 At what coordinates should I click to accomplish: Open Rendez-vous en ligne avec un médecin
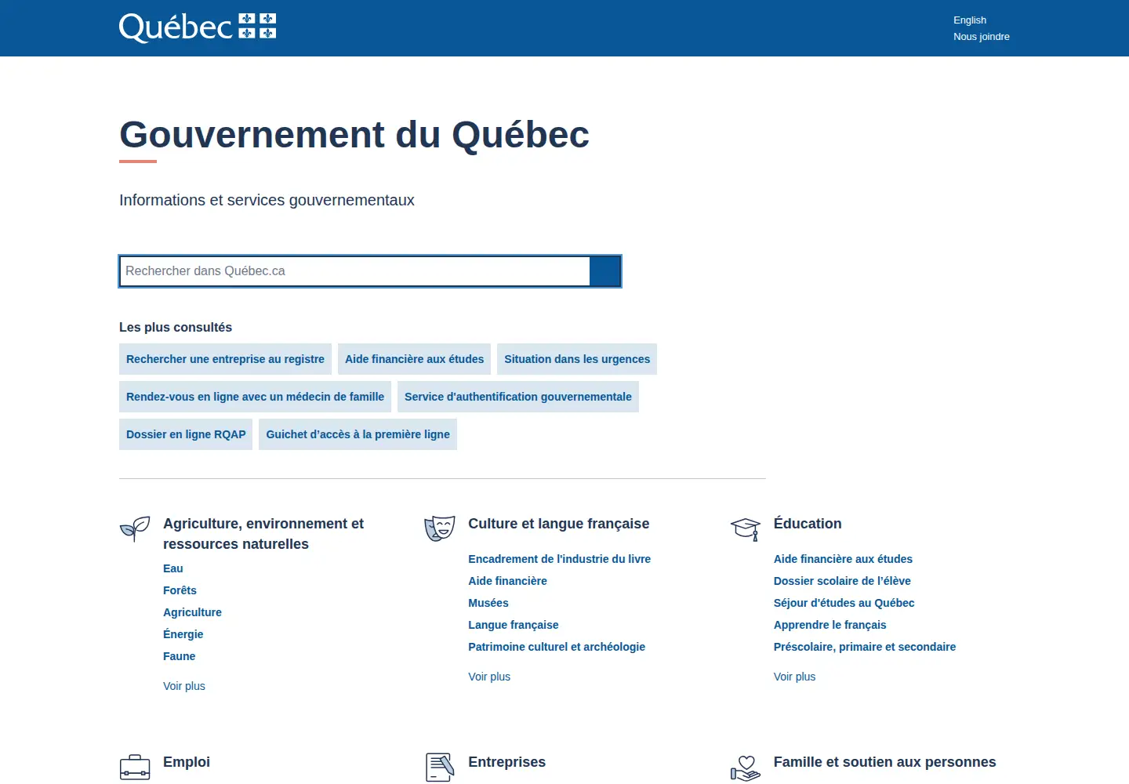255,397
